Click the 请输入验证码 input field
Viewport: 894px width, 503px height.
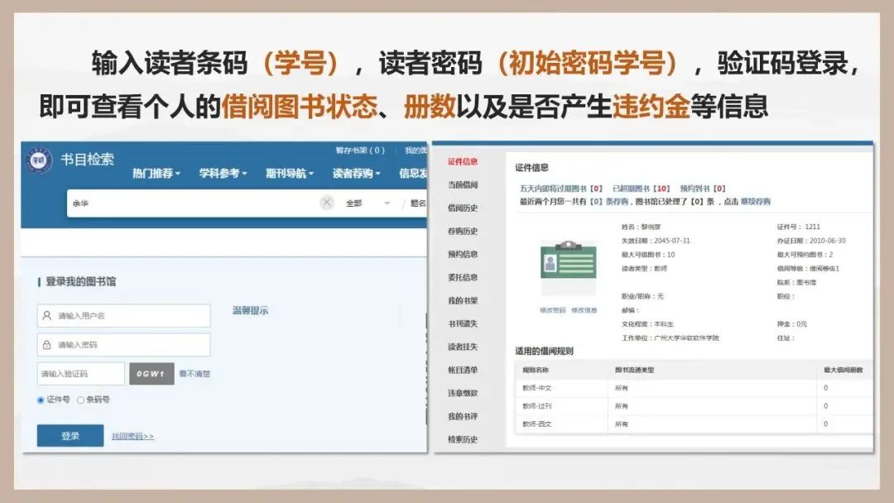80,374
